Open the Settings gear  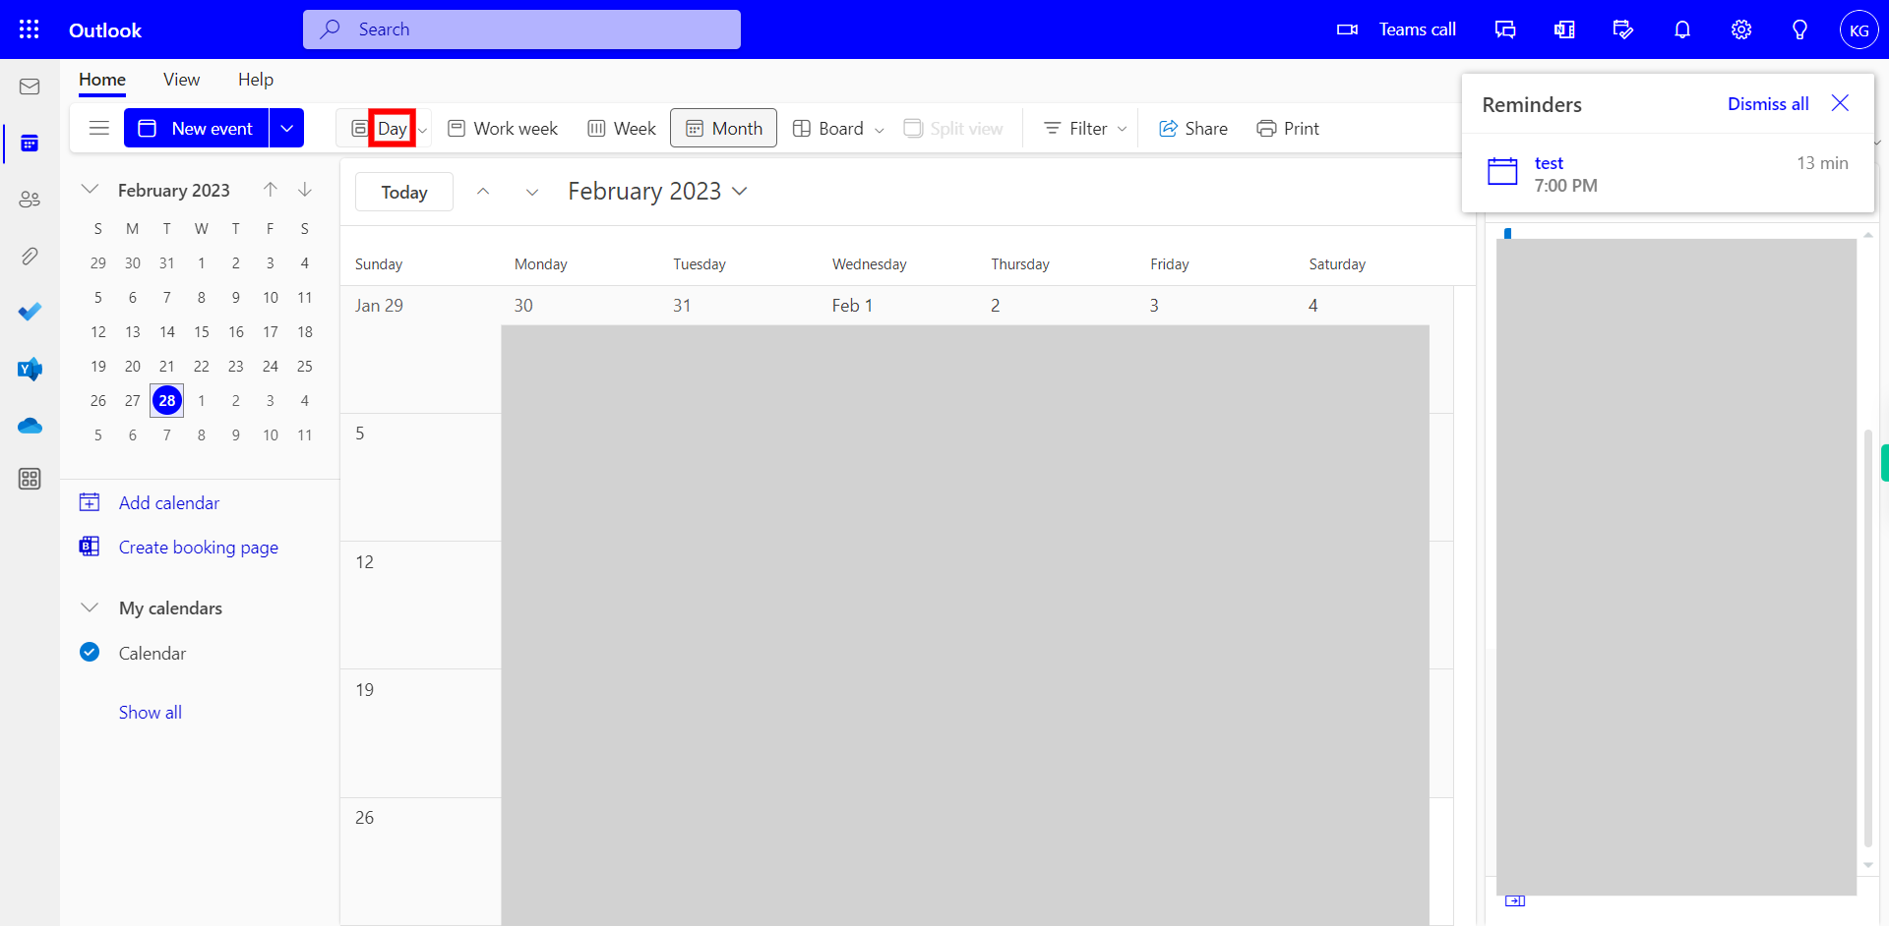1741,29
